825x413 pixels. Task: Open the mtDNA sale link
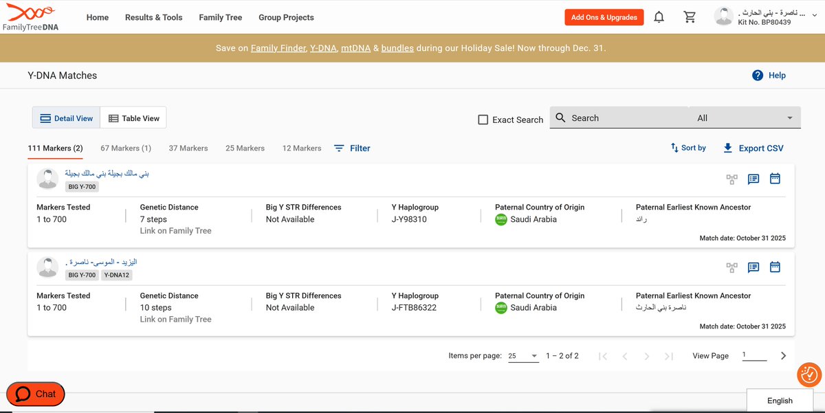[x=355, y=48]
